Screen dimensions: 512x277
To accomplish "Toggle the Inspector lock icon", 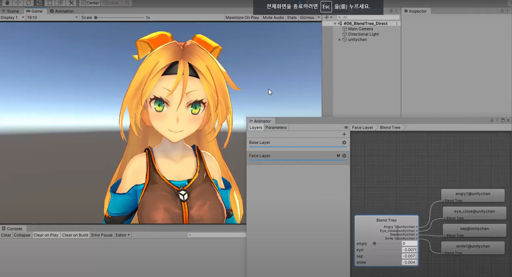I will [x=502, y=11].
